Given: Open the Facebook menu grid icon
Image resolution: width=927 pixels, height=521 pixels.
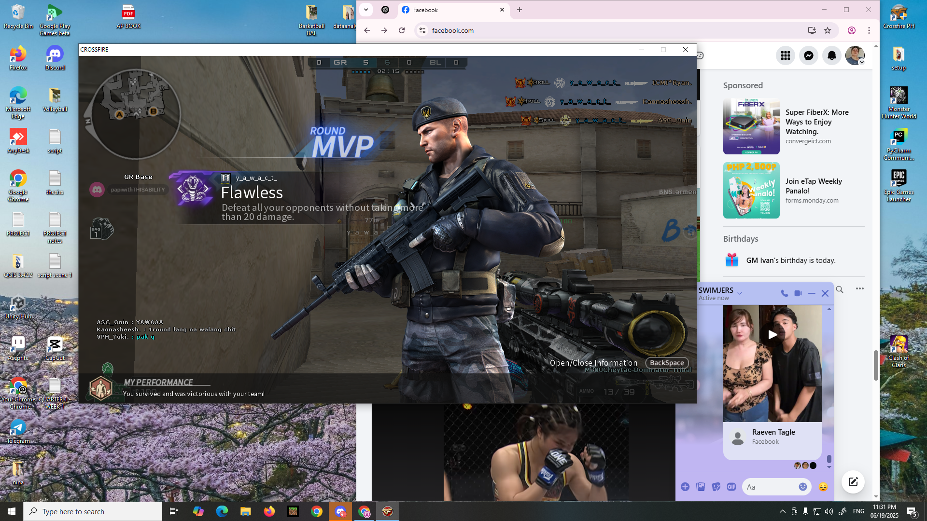Looking at the screenshot, I should coord(786,56).
